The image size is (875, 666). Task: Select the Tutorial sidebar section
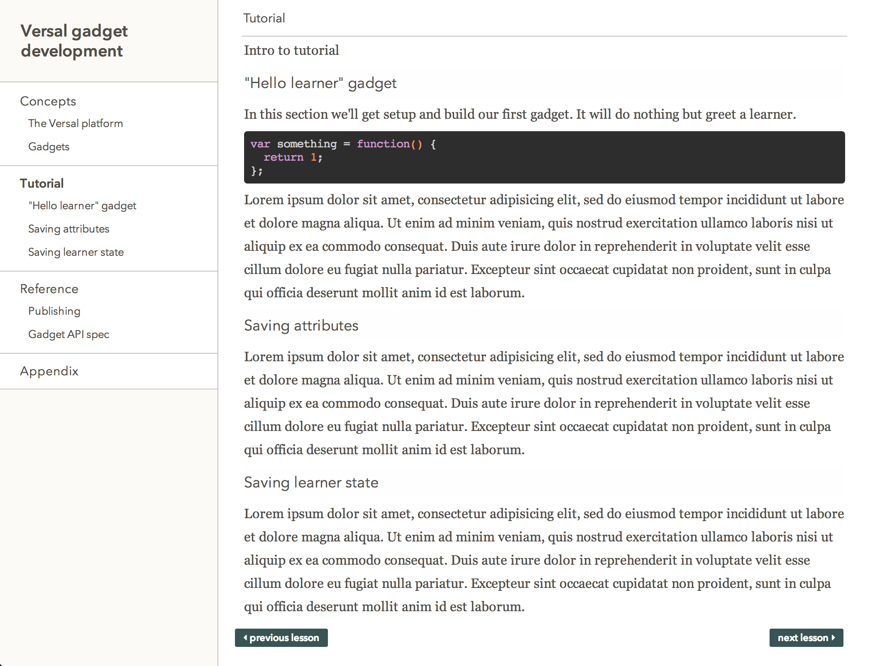click(42, 184)
